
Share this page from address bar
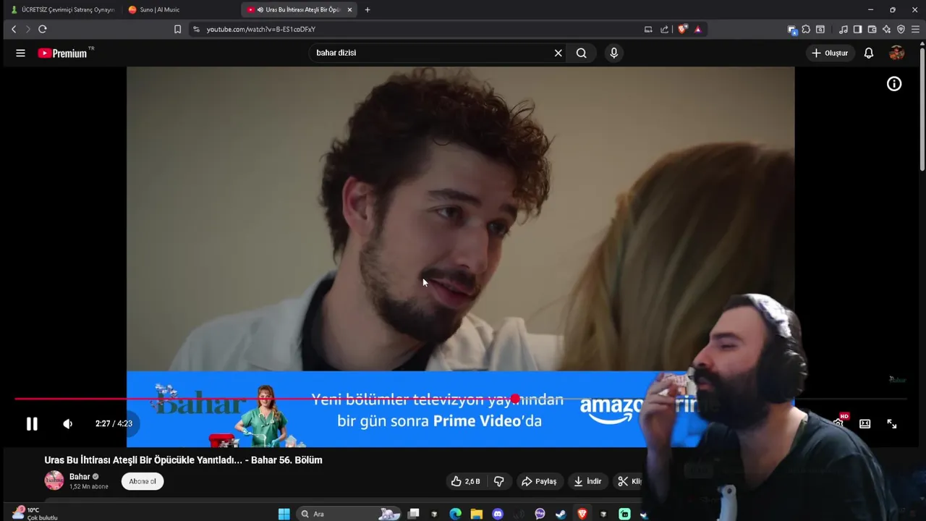coord(664,29)
